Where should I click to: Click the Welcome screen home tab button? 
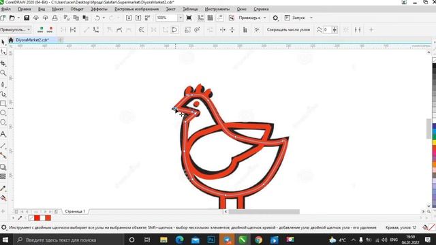[x=11, y=40]
